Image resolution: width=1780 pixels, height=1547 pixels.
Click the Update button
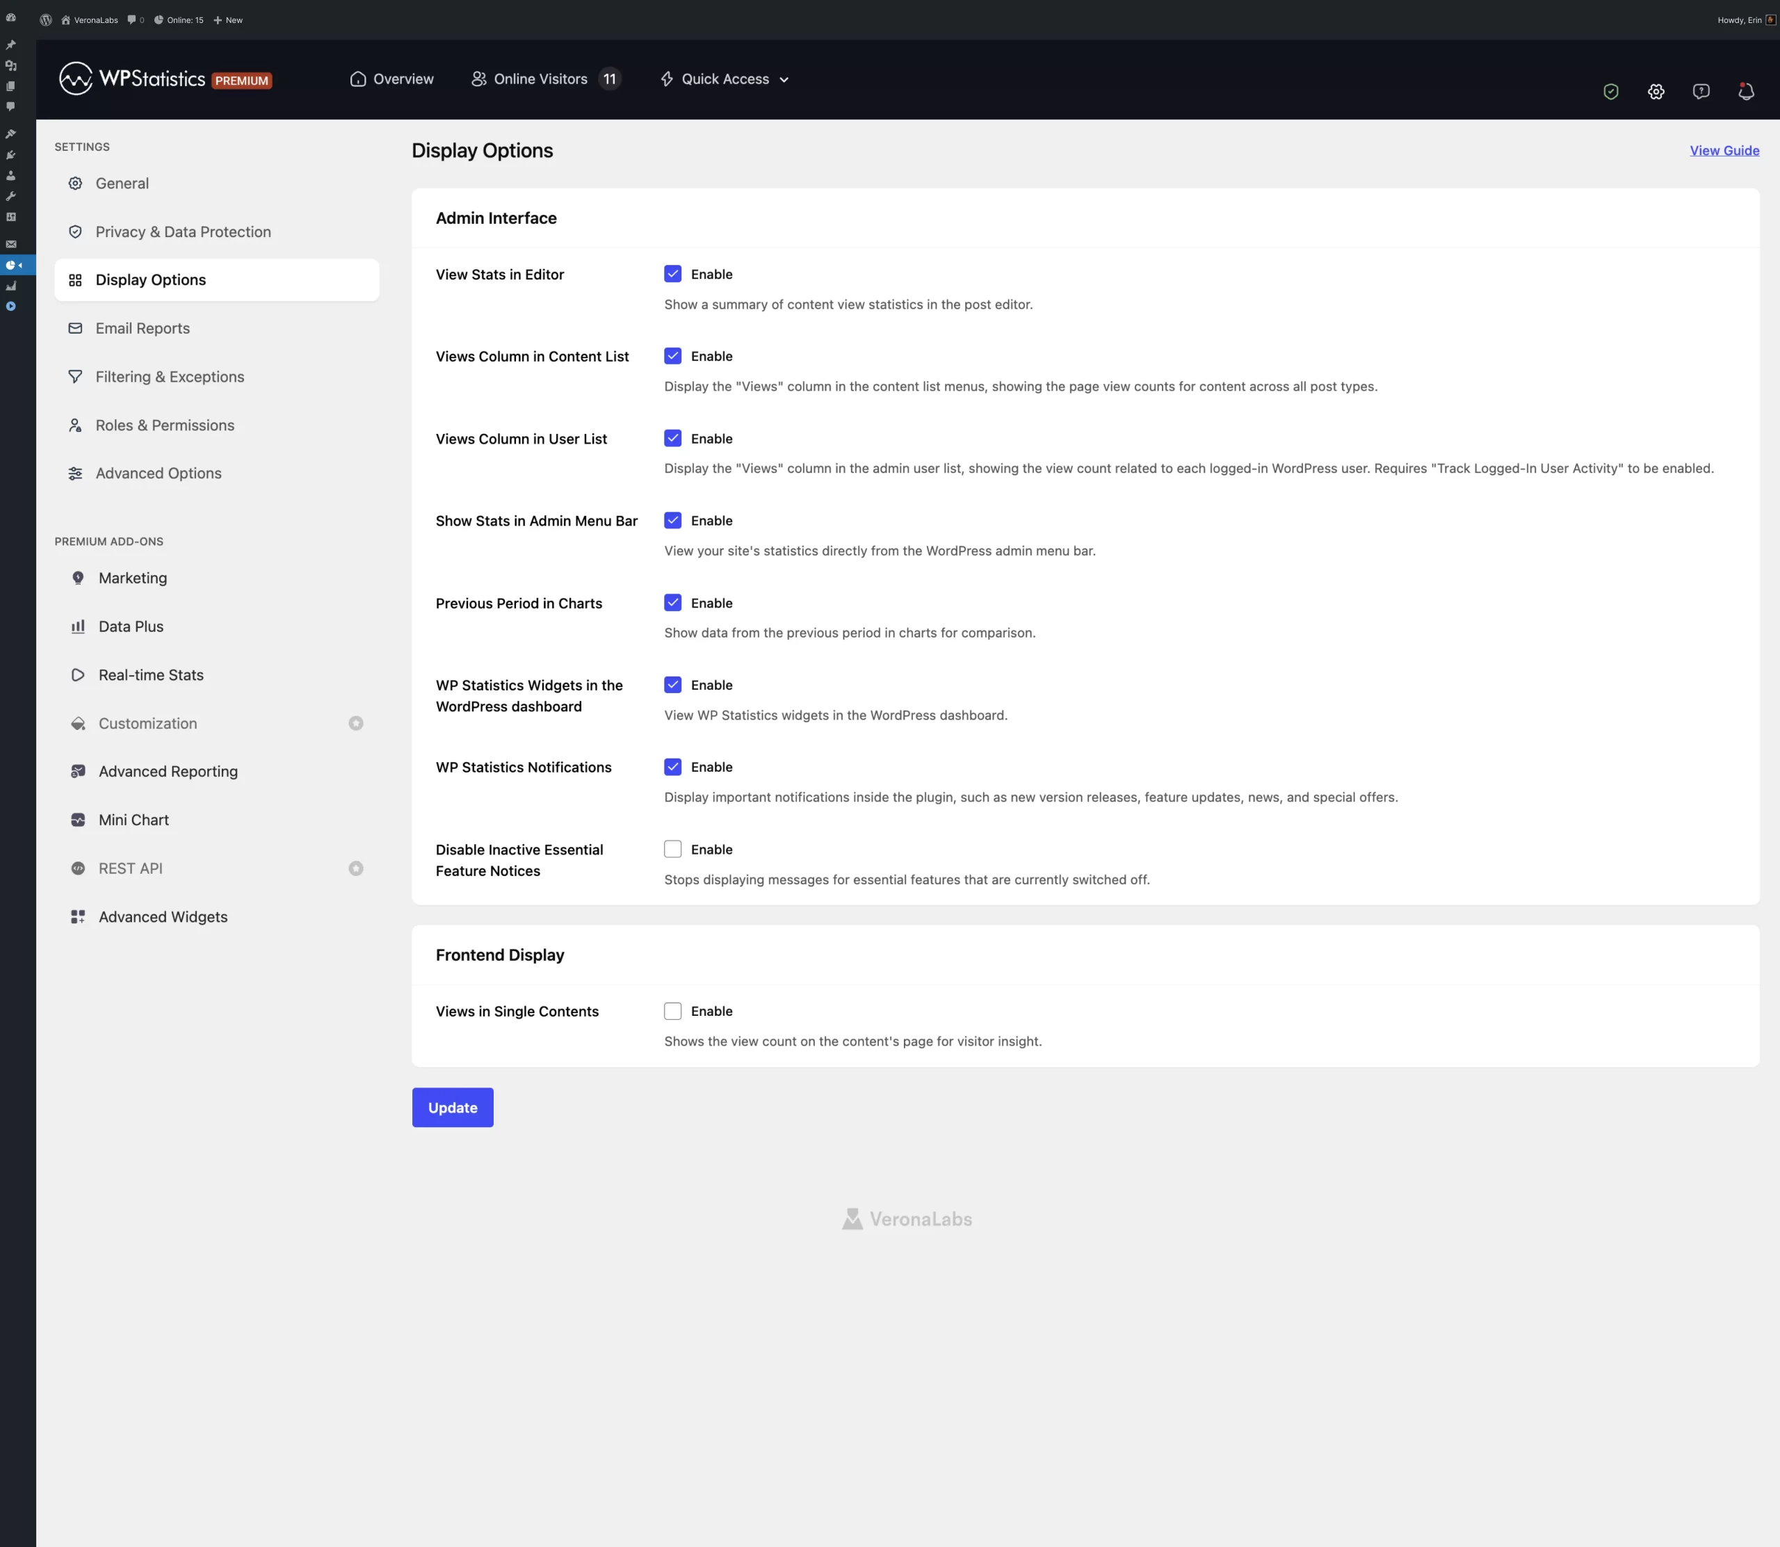[453, 1108]
